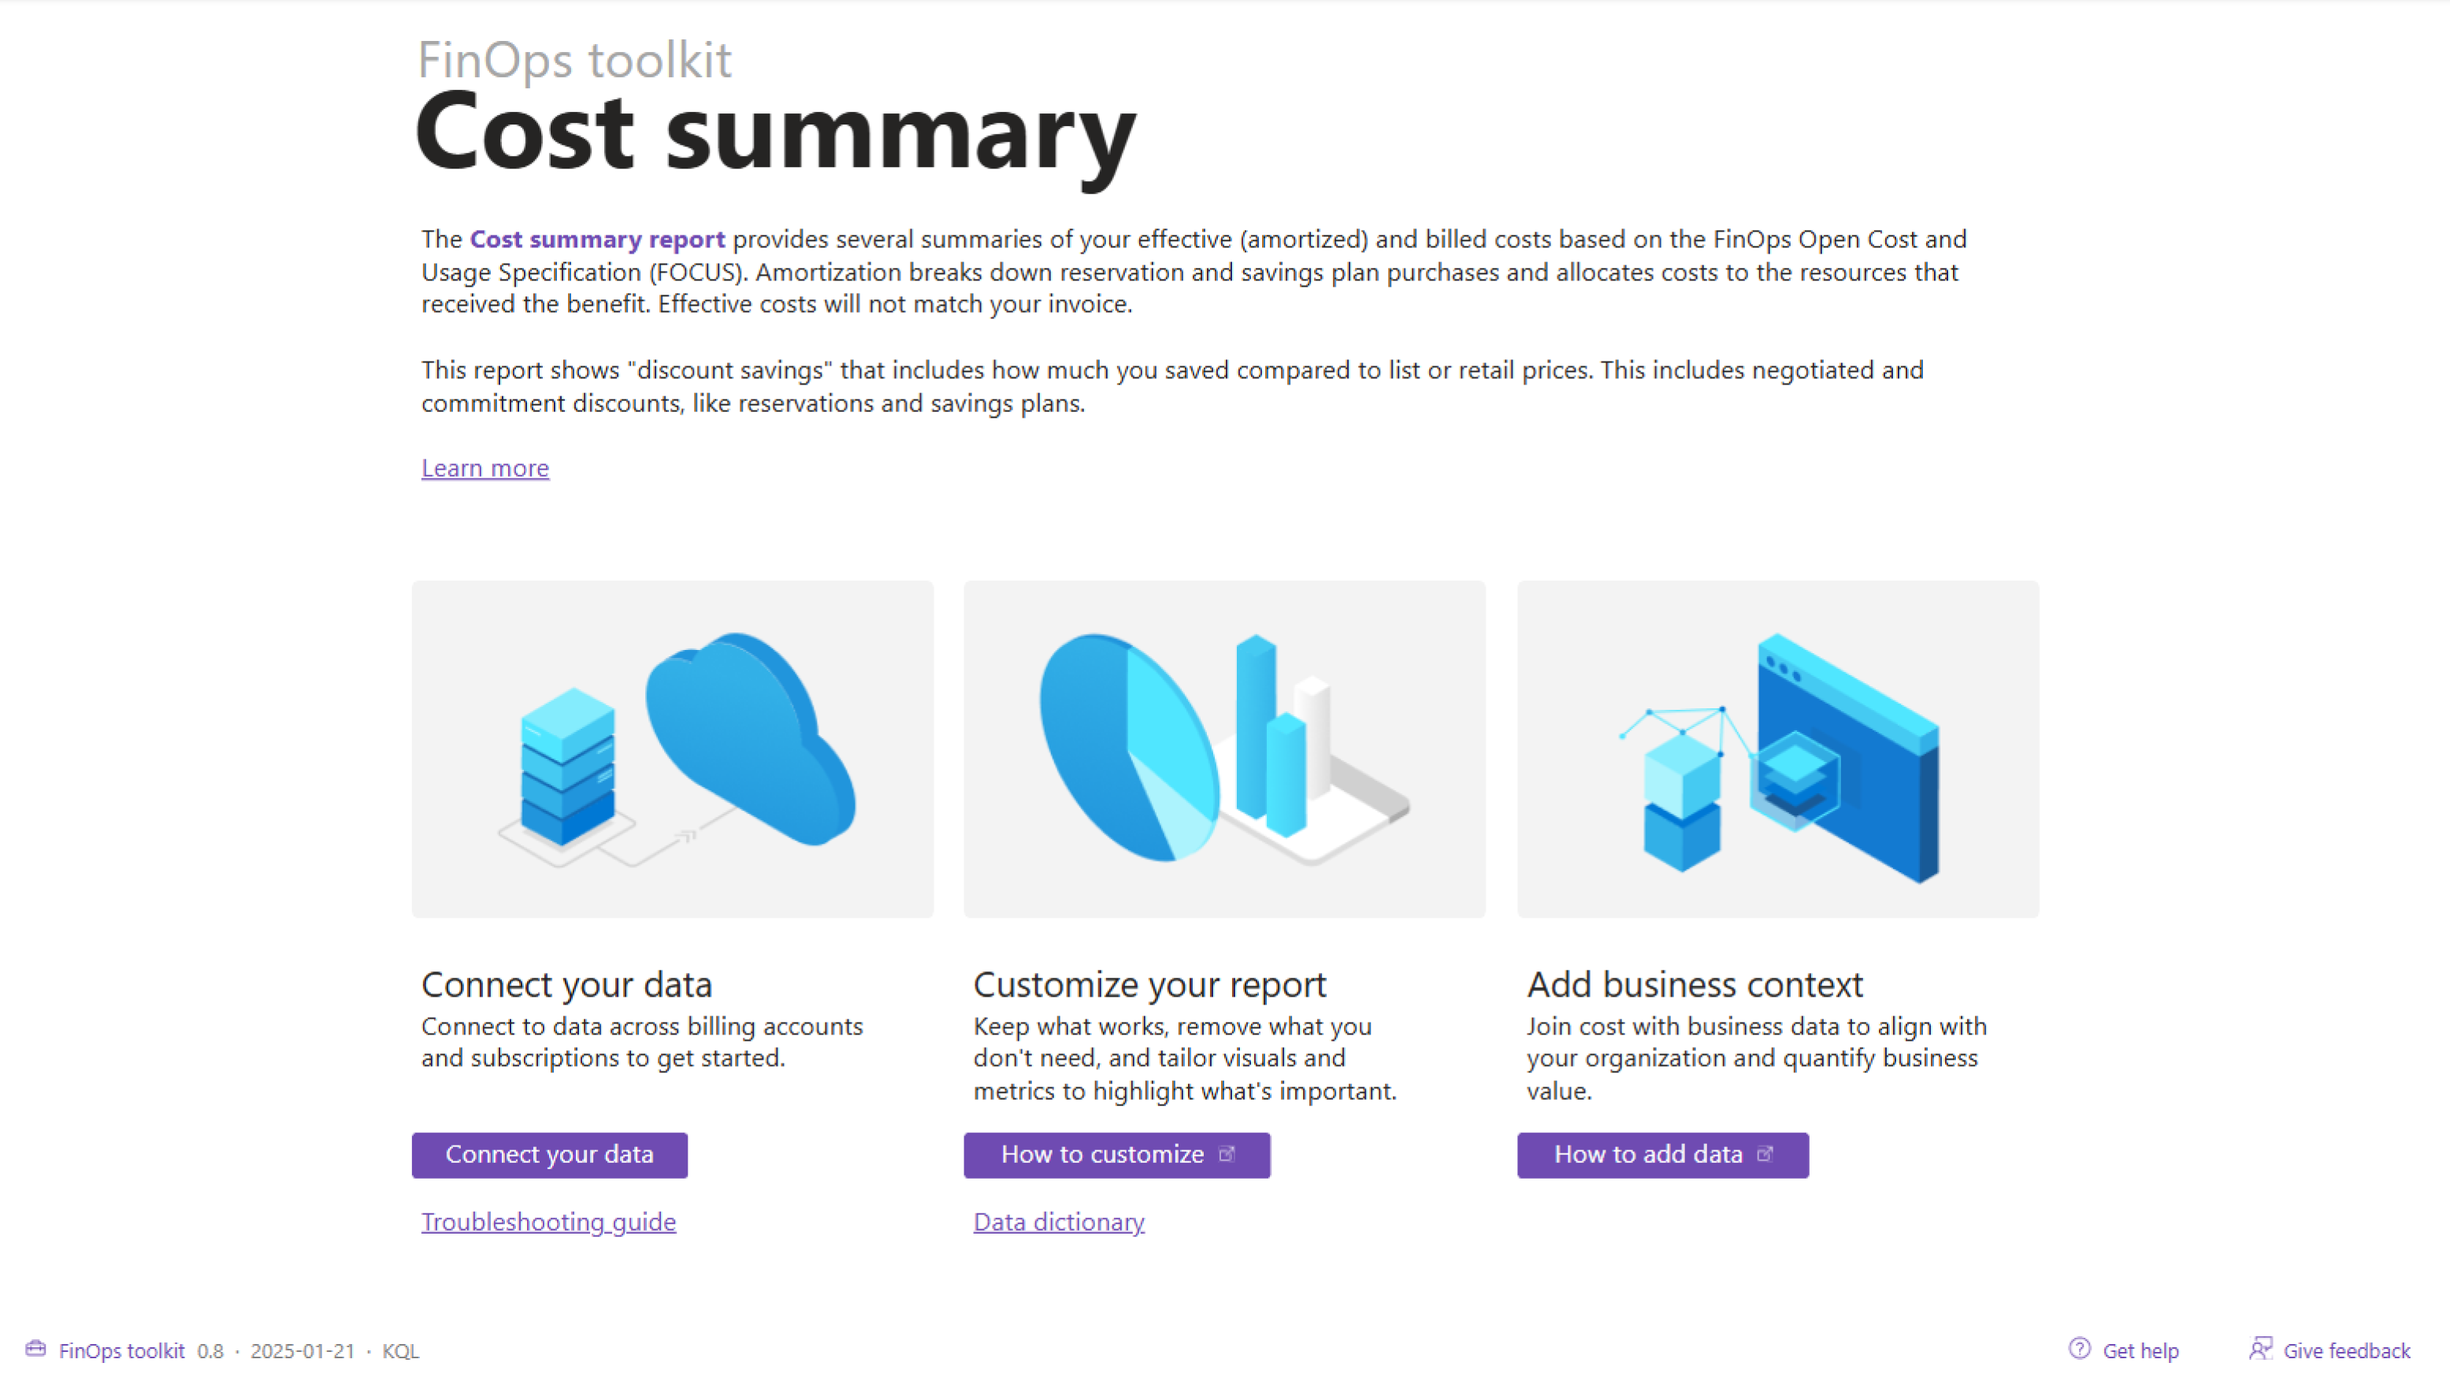The image size is (2450, 1374).
Task: Open the FinOps toolkit link in the footer
Action: [122, 1350]
